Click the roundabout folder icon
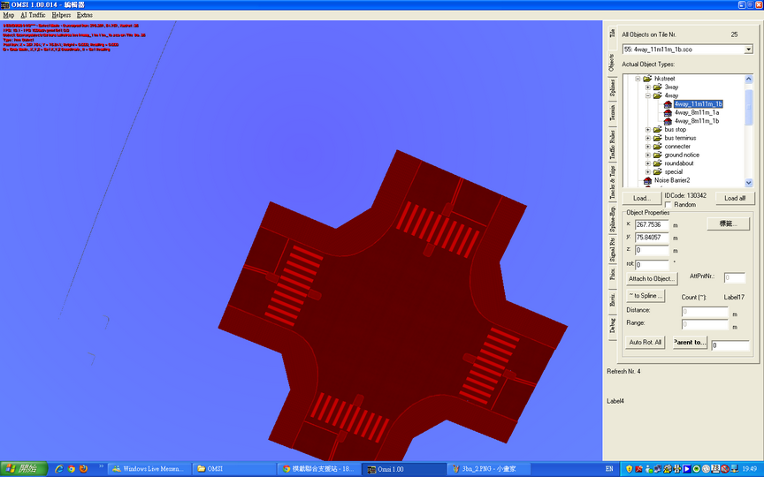Viewport: 764px width, 477px height. (x=657, y=163)
